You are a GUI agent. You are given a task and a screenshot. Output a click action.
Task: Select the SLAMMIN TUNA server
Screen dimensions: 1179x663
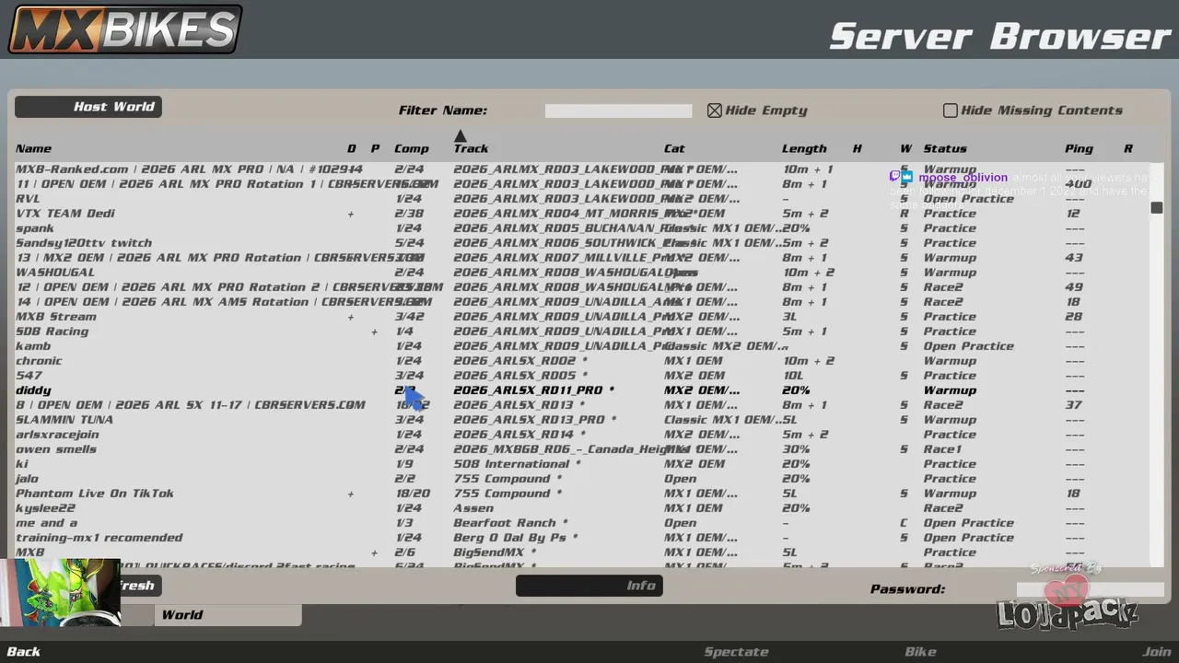[582, 420]
